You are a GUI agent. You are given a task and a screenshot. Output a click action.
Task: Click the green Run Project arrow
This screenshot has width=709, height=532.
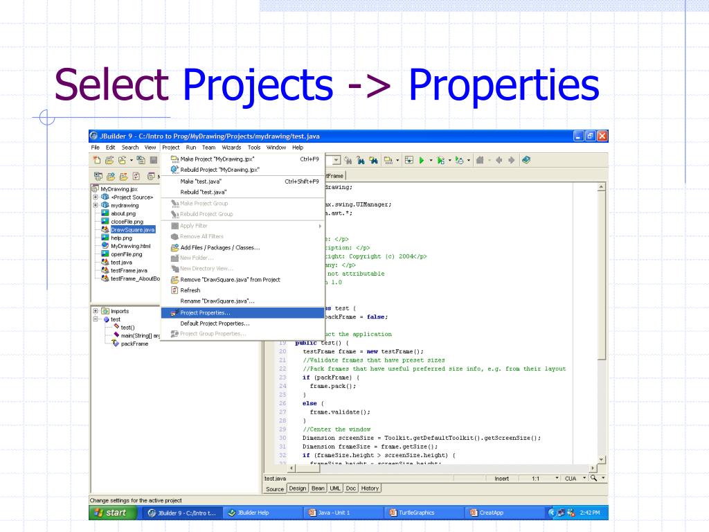click(x=422, y=160)
